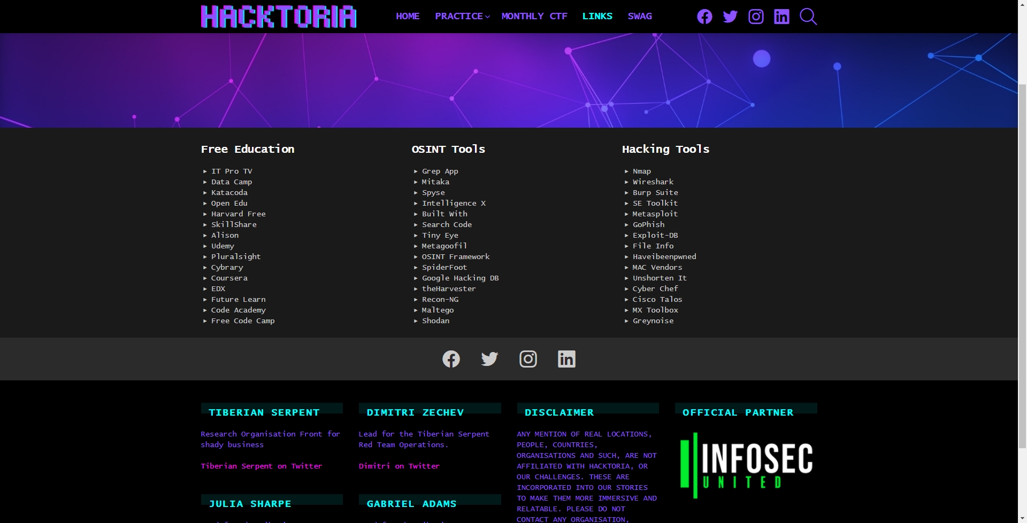Open the Monthly CTF menu item
Image resolution: width=1027 pixels, height=523 pixels.
[x=534, y=16]
